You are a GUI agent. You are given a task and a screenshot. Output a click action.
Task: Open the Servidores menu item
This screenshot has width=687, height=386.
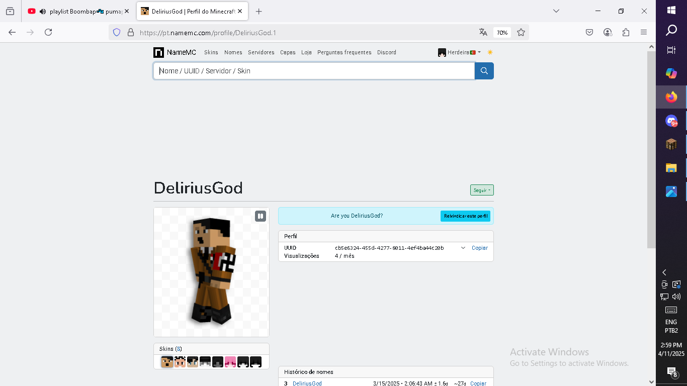click(261, 52)
